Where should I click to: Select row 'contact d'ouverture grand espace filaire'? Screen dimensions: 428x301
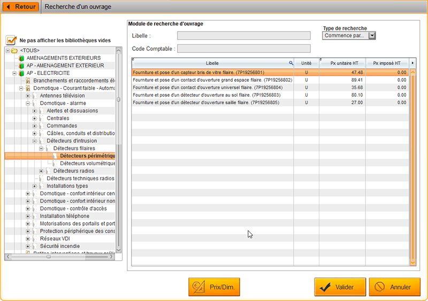[x=270, y=80]
